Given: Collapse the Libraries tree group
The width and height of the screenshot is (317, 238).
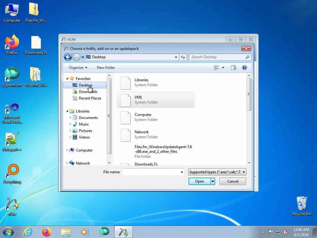Looking at the screenshot, I should click(67, 111).
